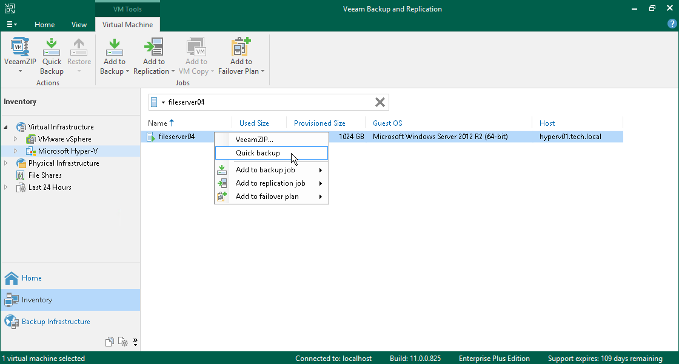Screen dimensions: 679x364
Task: Open the Add to failover plan submenu
Action: coord(272,197)
